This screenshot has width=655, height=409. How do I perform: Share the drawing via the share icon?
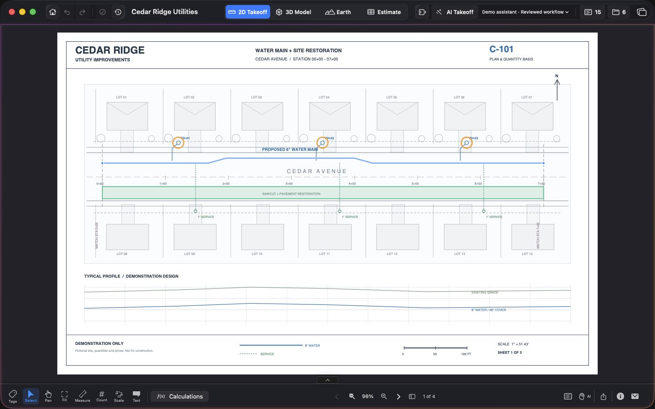(604, 396)
